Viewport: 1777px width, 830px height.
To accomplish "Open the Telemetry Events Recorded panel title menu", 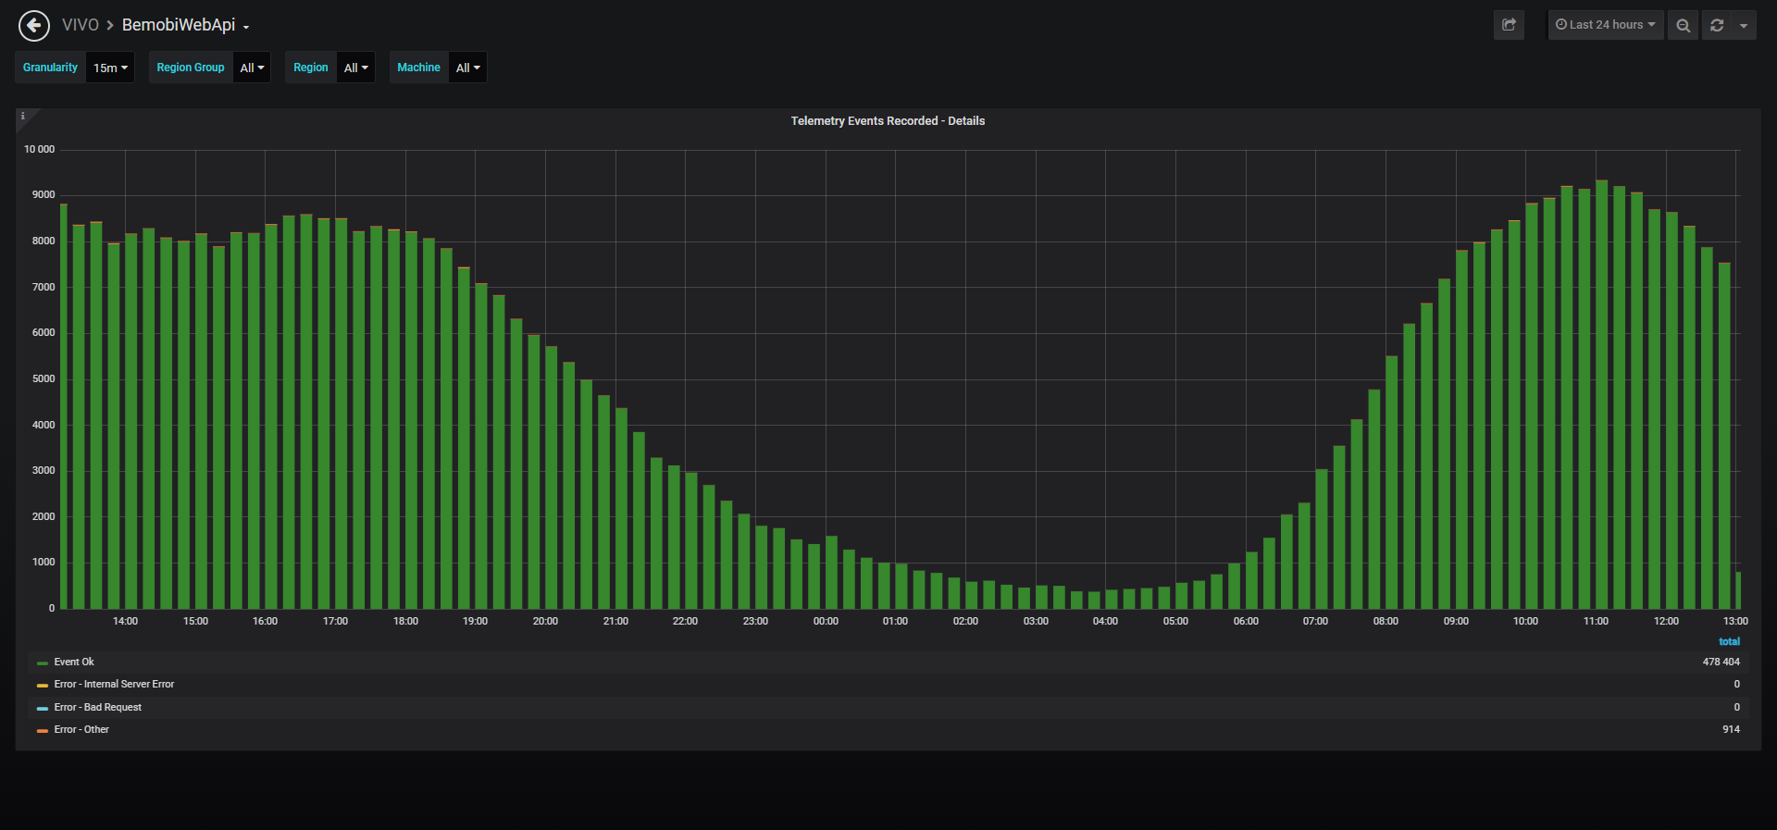I will tap(888, 121).
